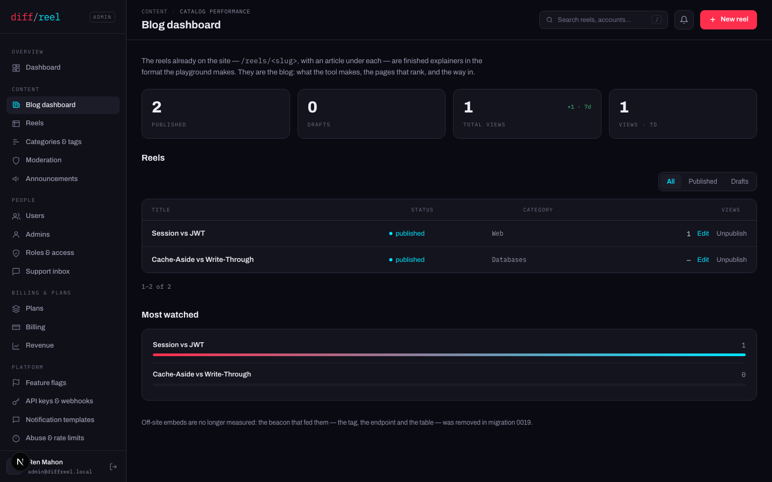The width and height of the screenshot is (772, 482).
Task: Open Blog dashboard in the sidebar
Action: tap(63, 105)
